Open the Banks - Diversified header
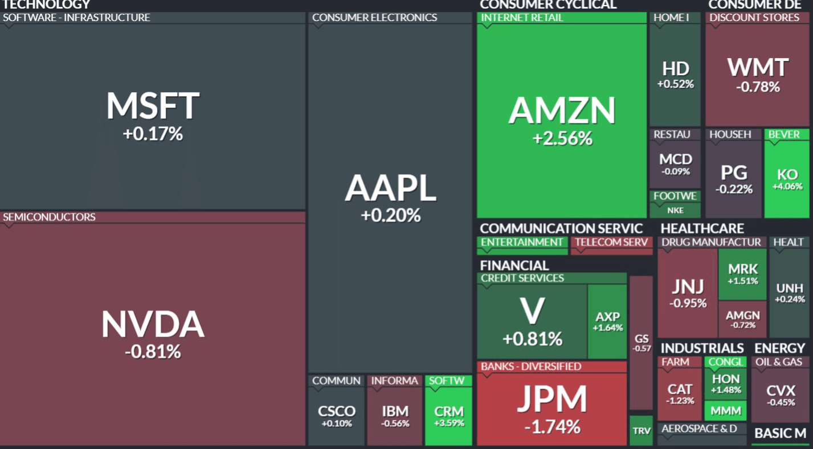 (x=531, y=366)
